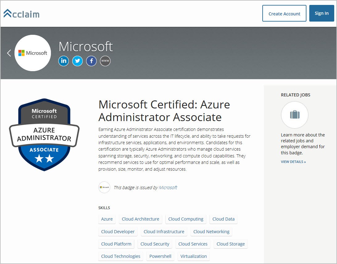337x264 pixels.
Task: Select the Cloud Architecture skill tag
Action: [x=140, y=219]
